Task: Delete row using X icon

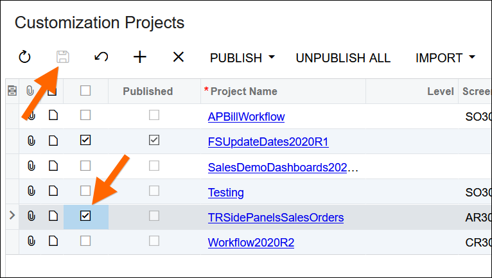Action: [178, 57]
